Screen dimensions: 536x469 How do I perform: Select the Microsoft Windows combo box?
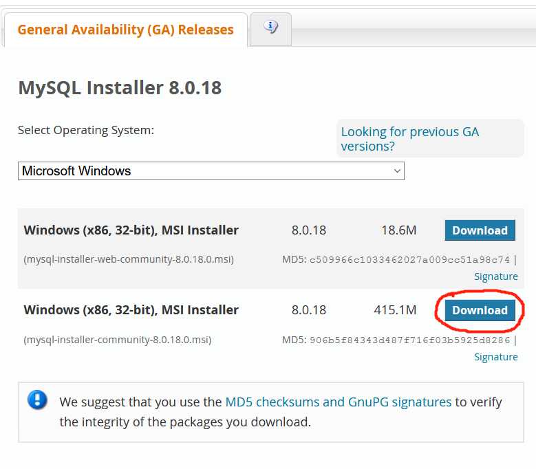[211, 171]
